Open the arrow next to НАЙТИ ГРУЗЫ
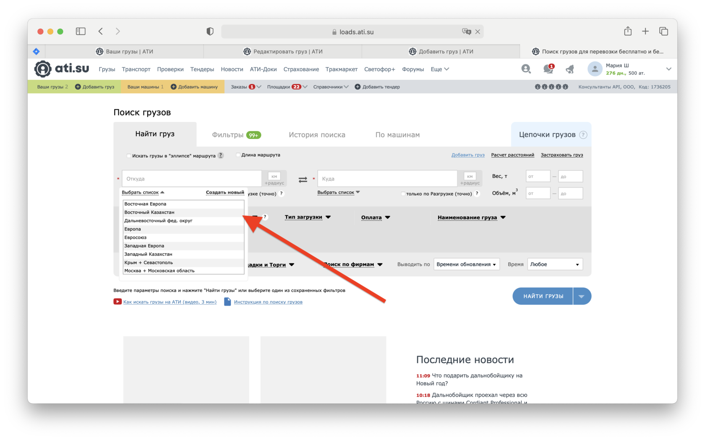Image resolution: width=705 pixels, height=440 pixels. click(582, 296)
